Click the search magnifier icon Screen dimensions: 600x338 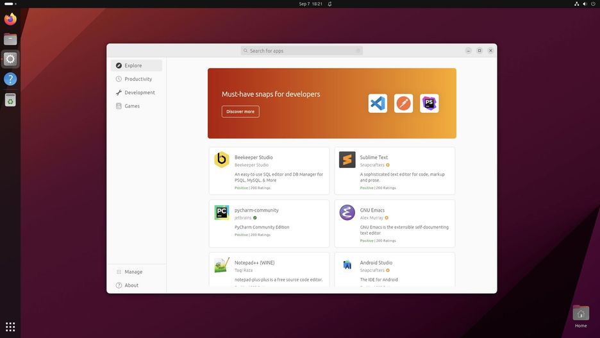coord(246,51)
